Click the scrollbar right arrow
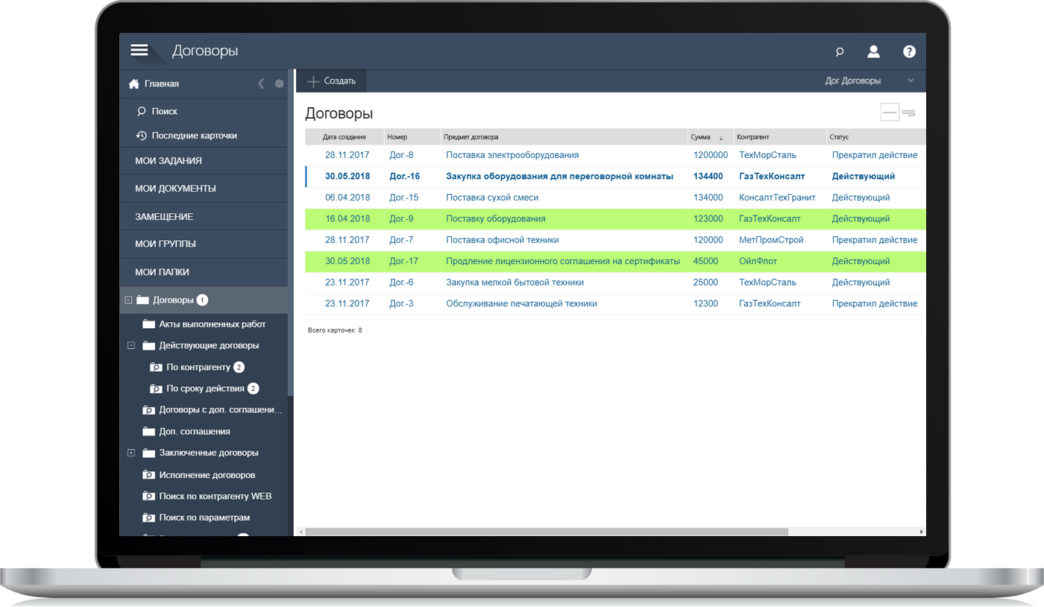The image size is (1044, 607). pos(922,532)
